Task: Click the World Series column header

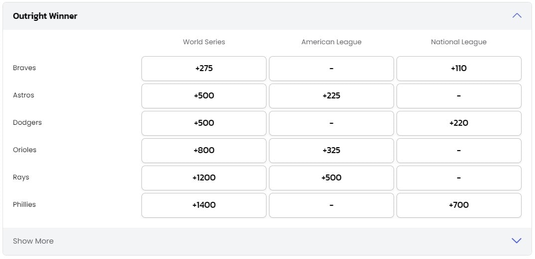Action: (x=204, y=42)
